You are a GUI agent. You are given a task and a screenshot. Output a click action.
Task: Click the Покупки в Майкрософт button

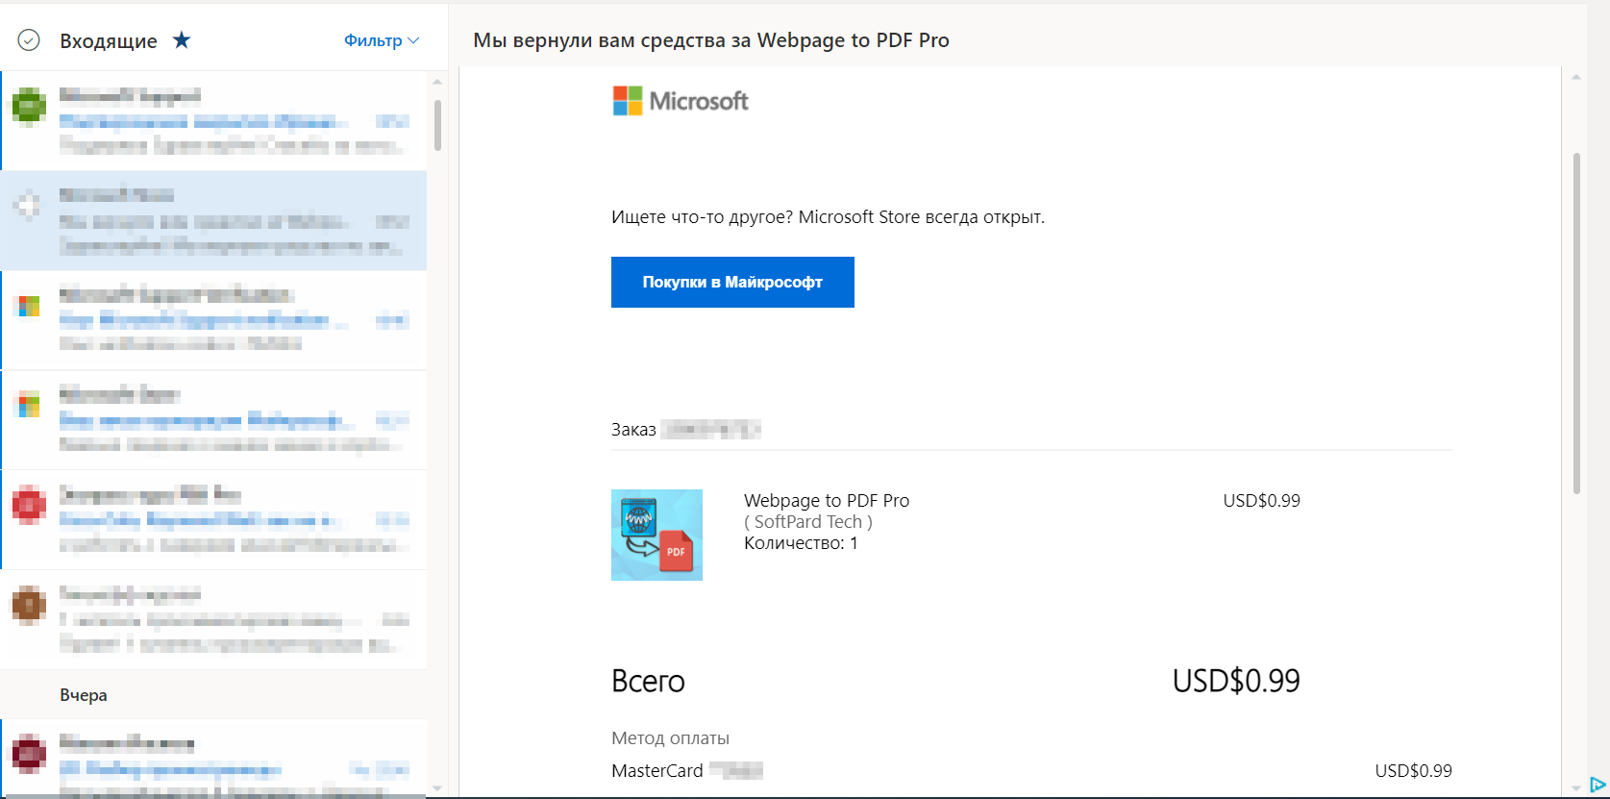[x=732, y=282]
